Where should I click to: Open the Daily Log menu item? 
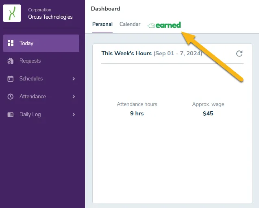tap(41, 115)
